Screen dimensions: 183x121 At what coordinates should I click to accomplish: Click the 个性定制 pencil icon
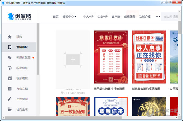click(x=9, y=99)
